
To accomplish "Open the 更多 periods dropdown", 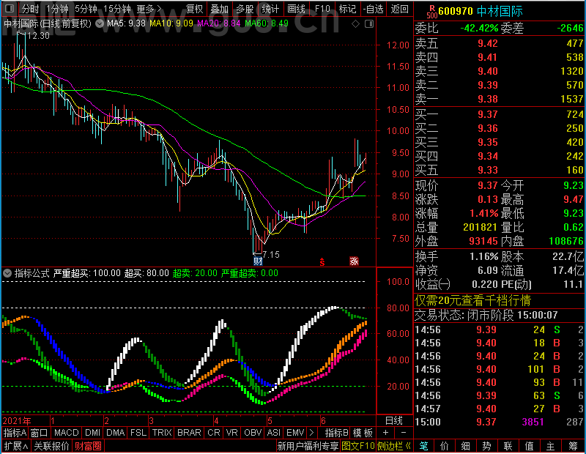I will 149,9.
